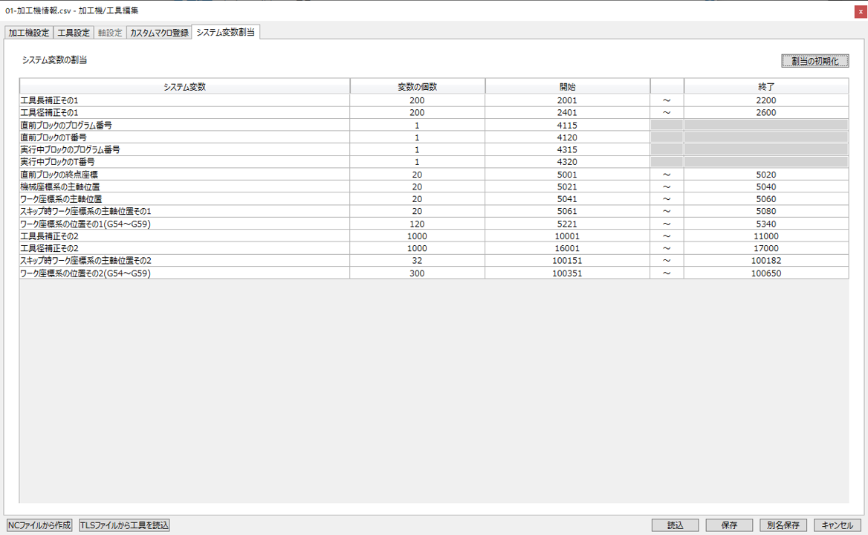The image size is (868, 535).
Task: Open the 工具設定 tab
Action: [x=74, y=33]
